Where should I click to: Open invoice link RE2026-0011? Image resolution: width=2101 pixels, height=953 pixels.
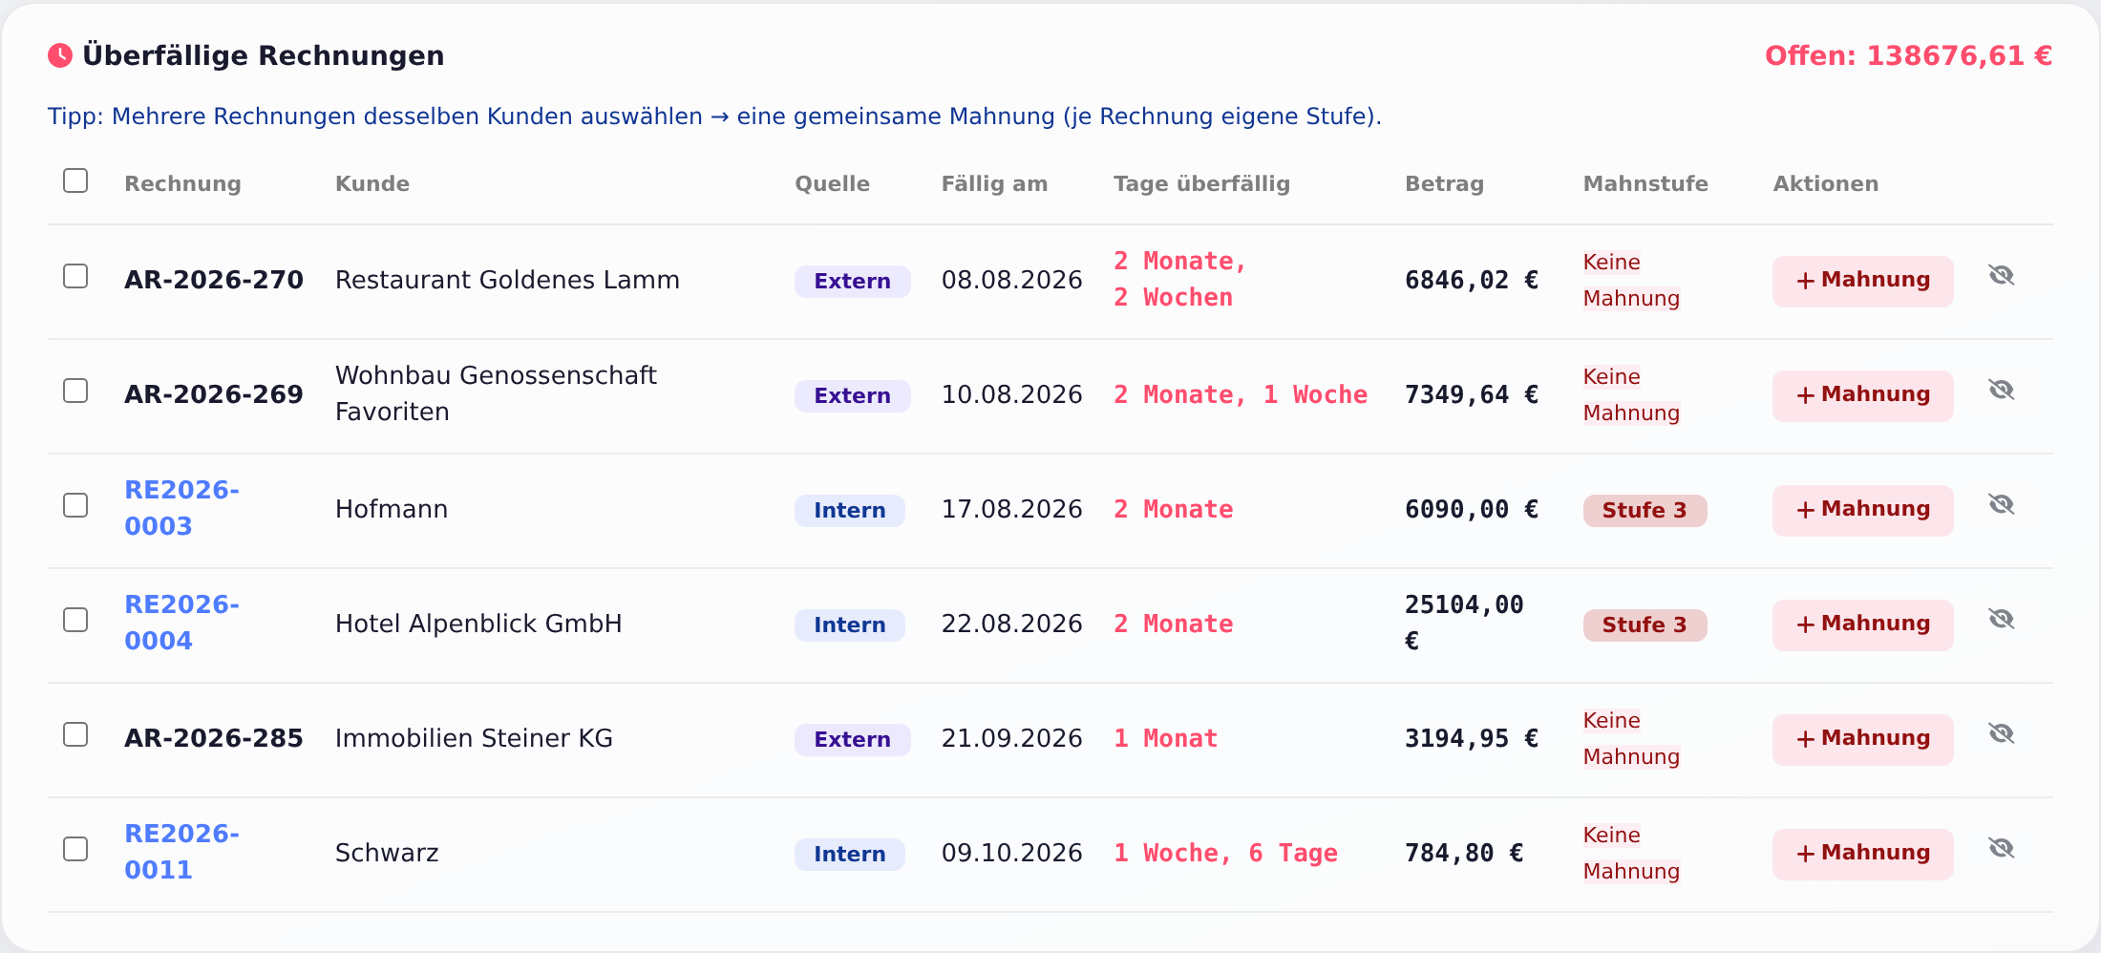click(x=181, y=852)
